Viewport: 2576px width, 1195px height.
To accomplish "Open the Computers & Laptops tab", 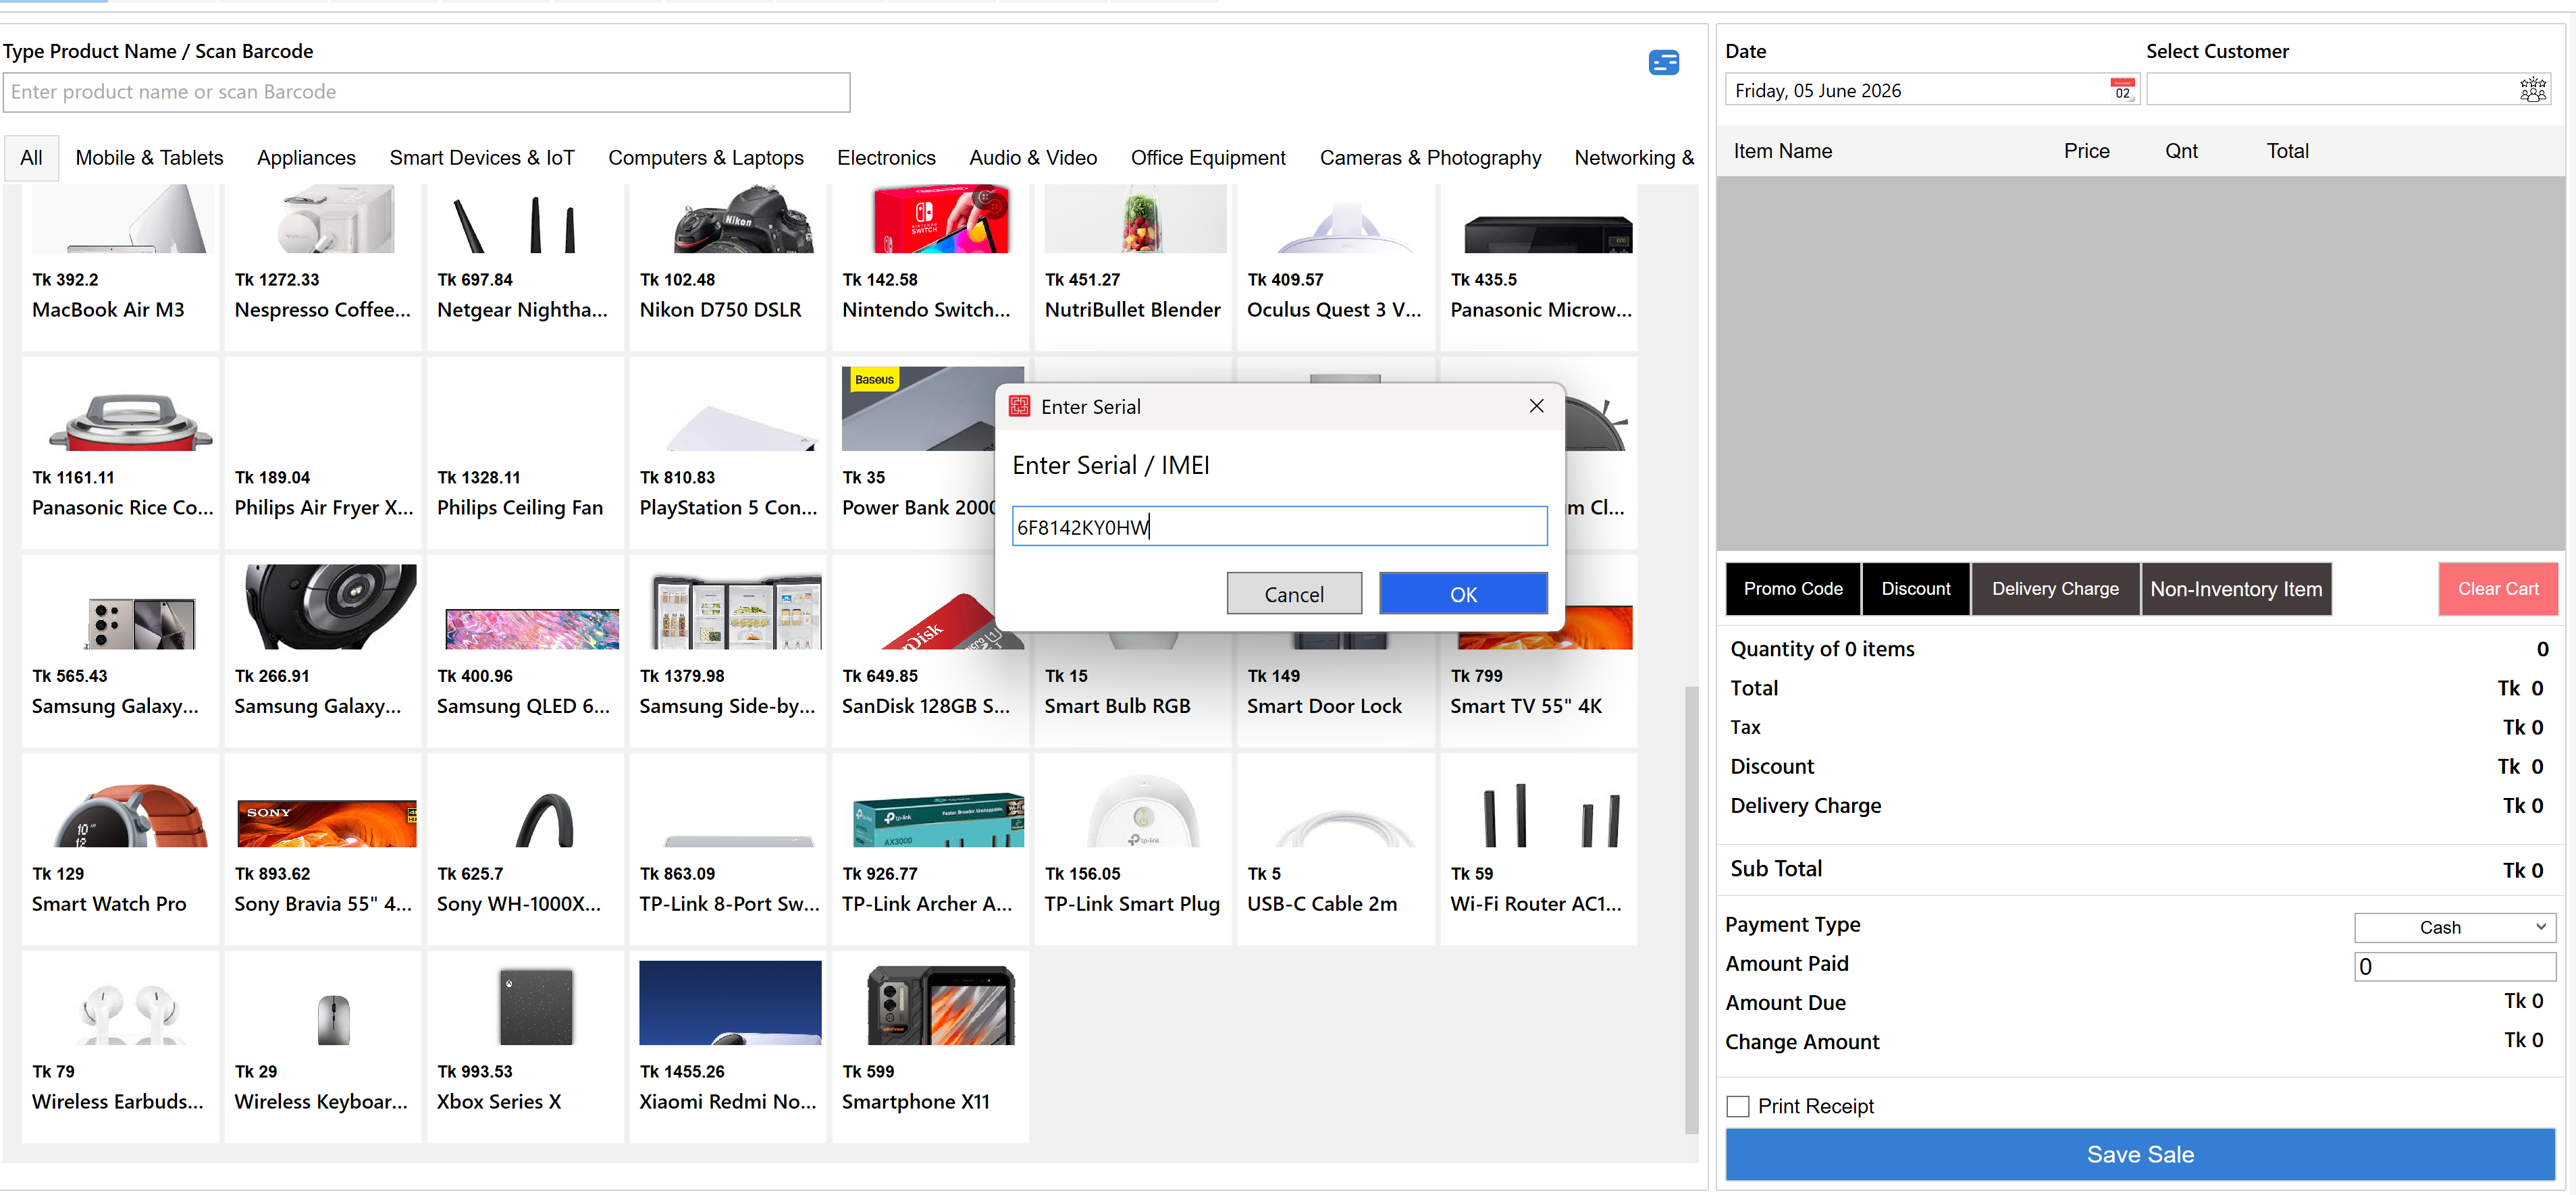I will click(705, 158).
